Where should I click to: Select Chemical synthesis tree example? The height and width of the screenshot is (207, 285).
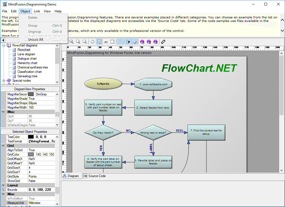(x=33, y=67)
